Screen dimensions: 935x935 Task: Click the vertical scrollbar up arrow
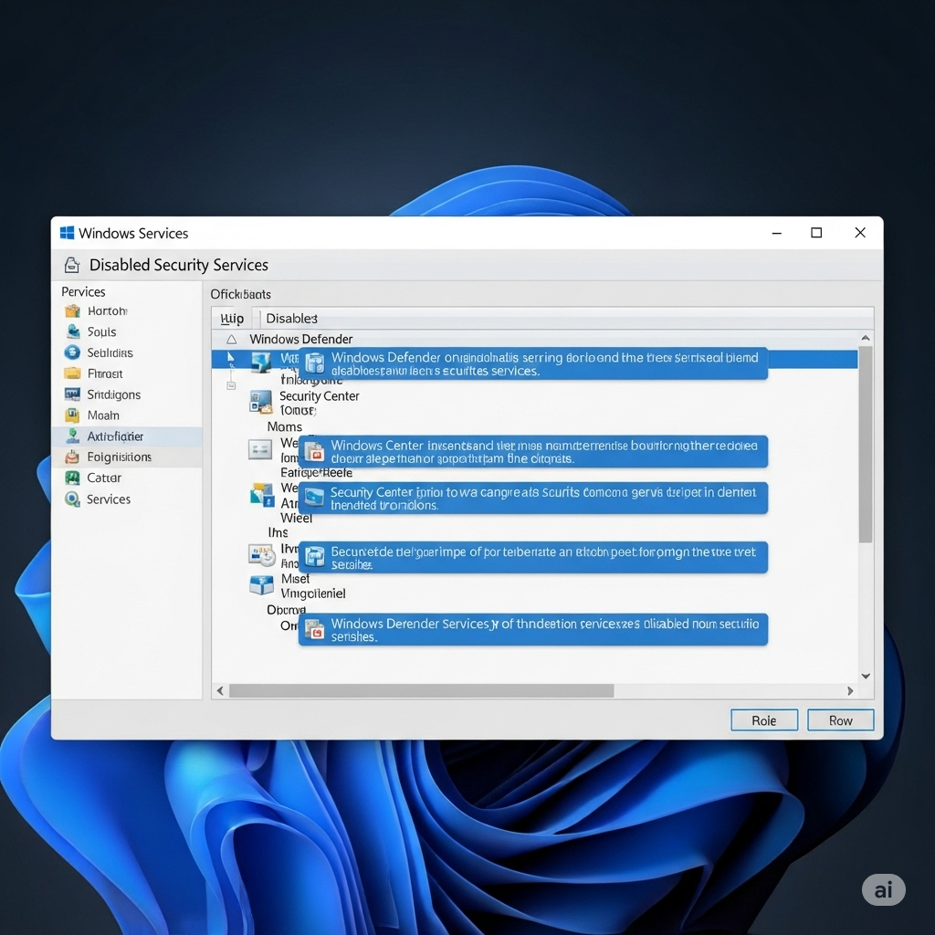pos(866,338)
